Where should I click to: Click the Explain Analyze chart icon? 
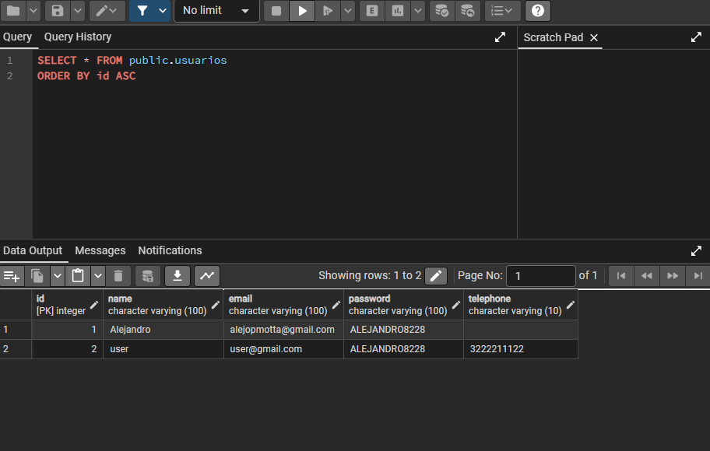pyautogui.click(x=398, y=11)
